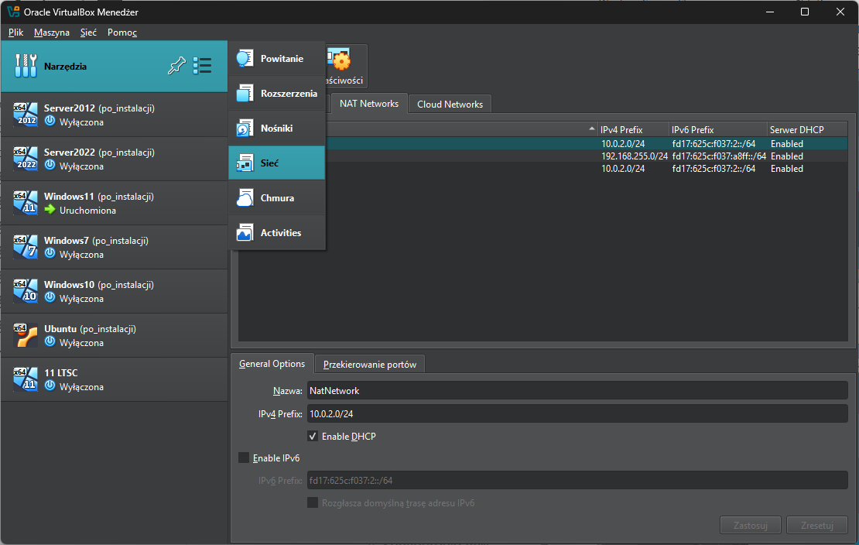Toggle the Enable DHCP checkbox

313,437
